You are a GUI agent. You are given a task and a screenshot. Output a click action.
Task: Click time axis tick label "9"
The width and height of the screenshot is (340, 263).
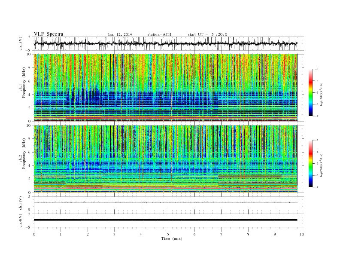(275, 234)
